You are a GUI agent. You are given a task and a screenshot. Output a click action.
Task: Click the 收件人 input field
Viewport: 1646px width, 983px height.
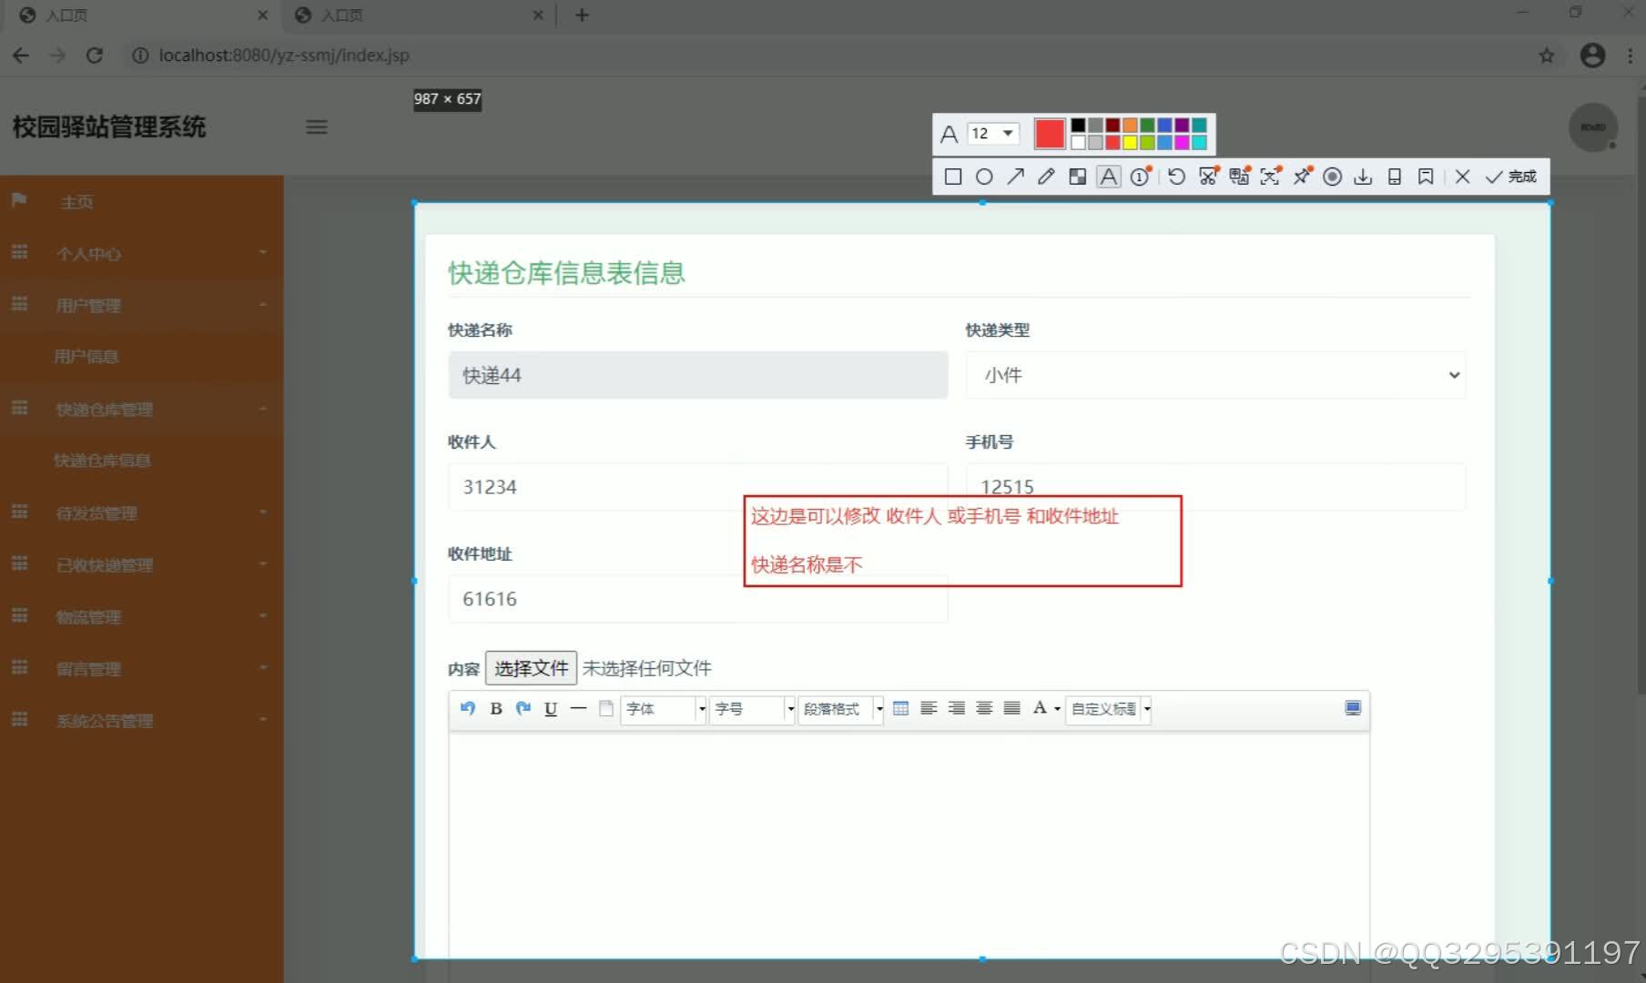point(697,487)
